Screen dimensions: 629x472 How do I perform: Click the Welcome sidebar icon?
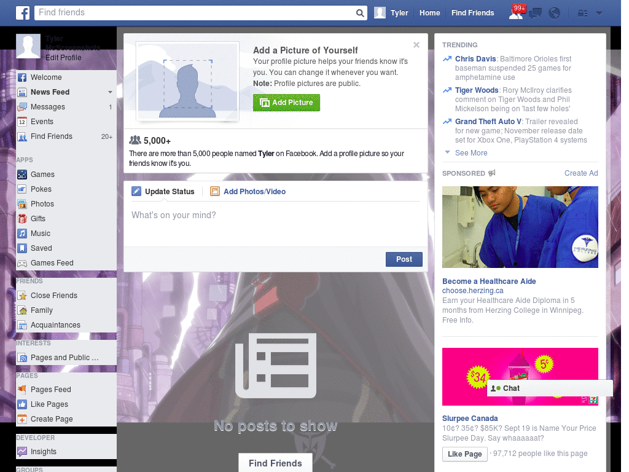tap(22, 77)
